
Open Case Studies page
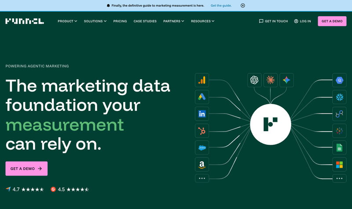[x=145, y=21]
